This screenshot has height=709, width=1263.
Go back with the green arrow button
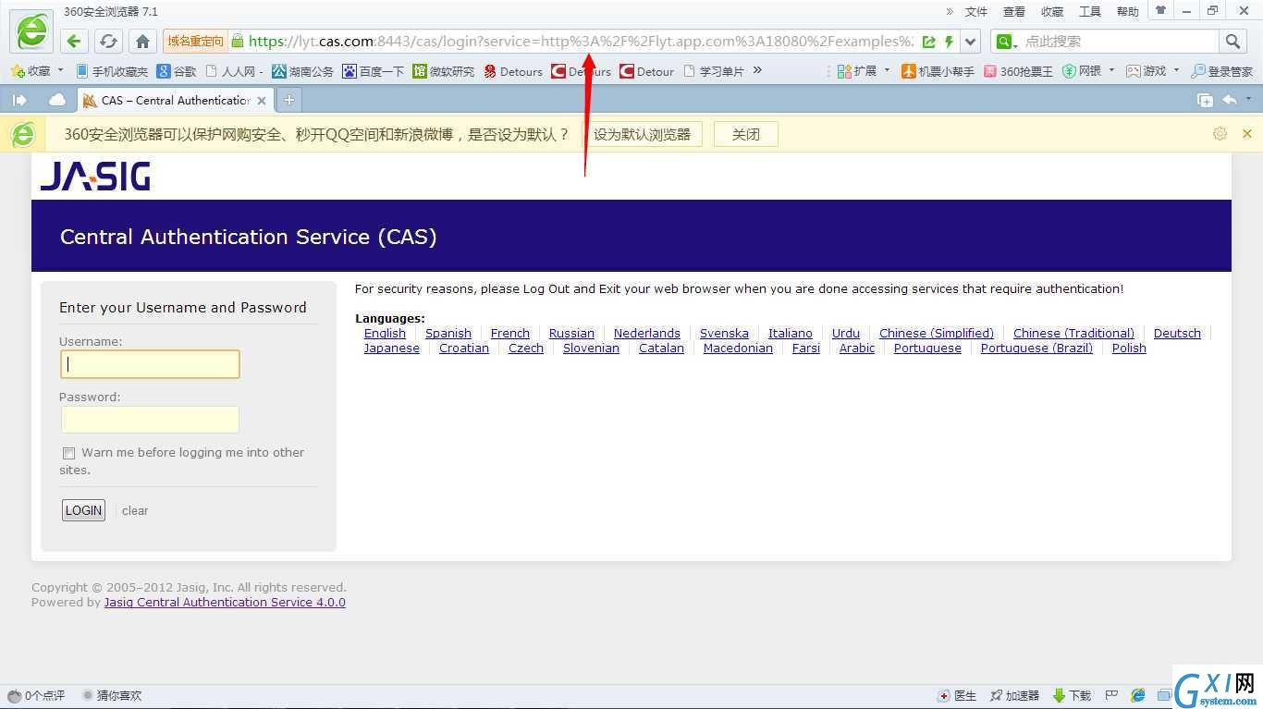pos(74,41)
